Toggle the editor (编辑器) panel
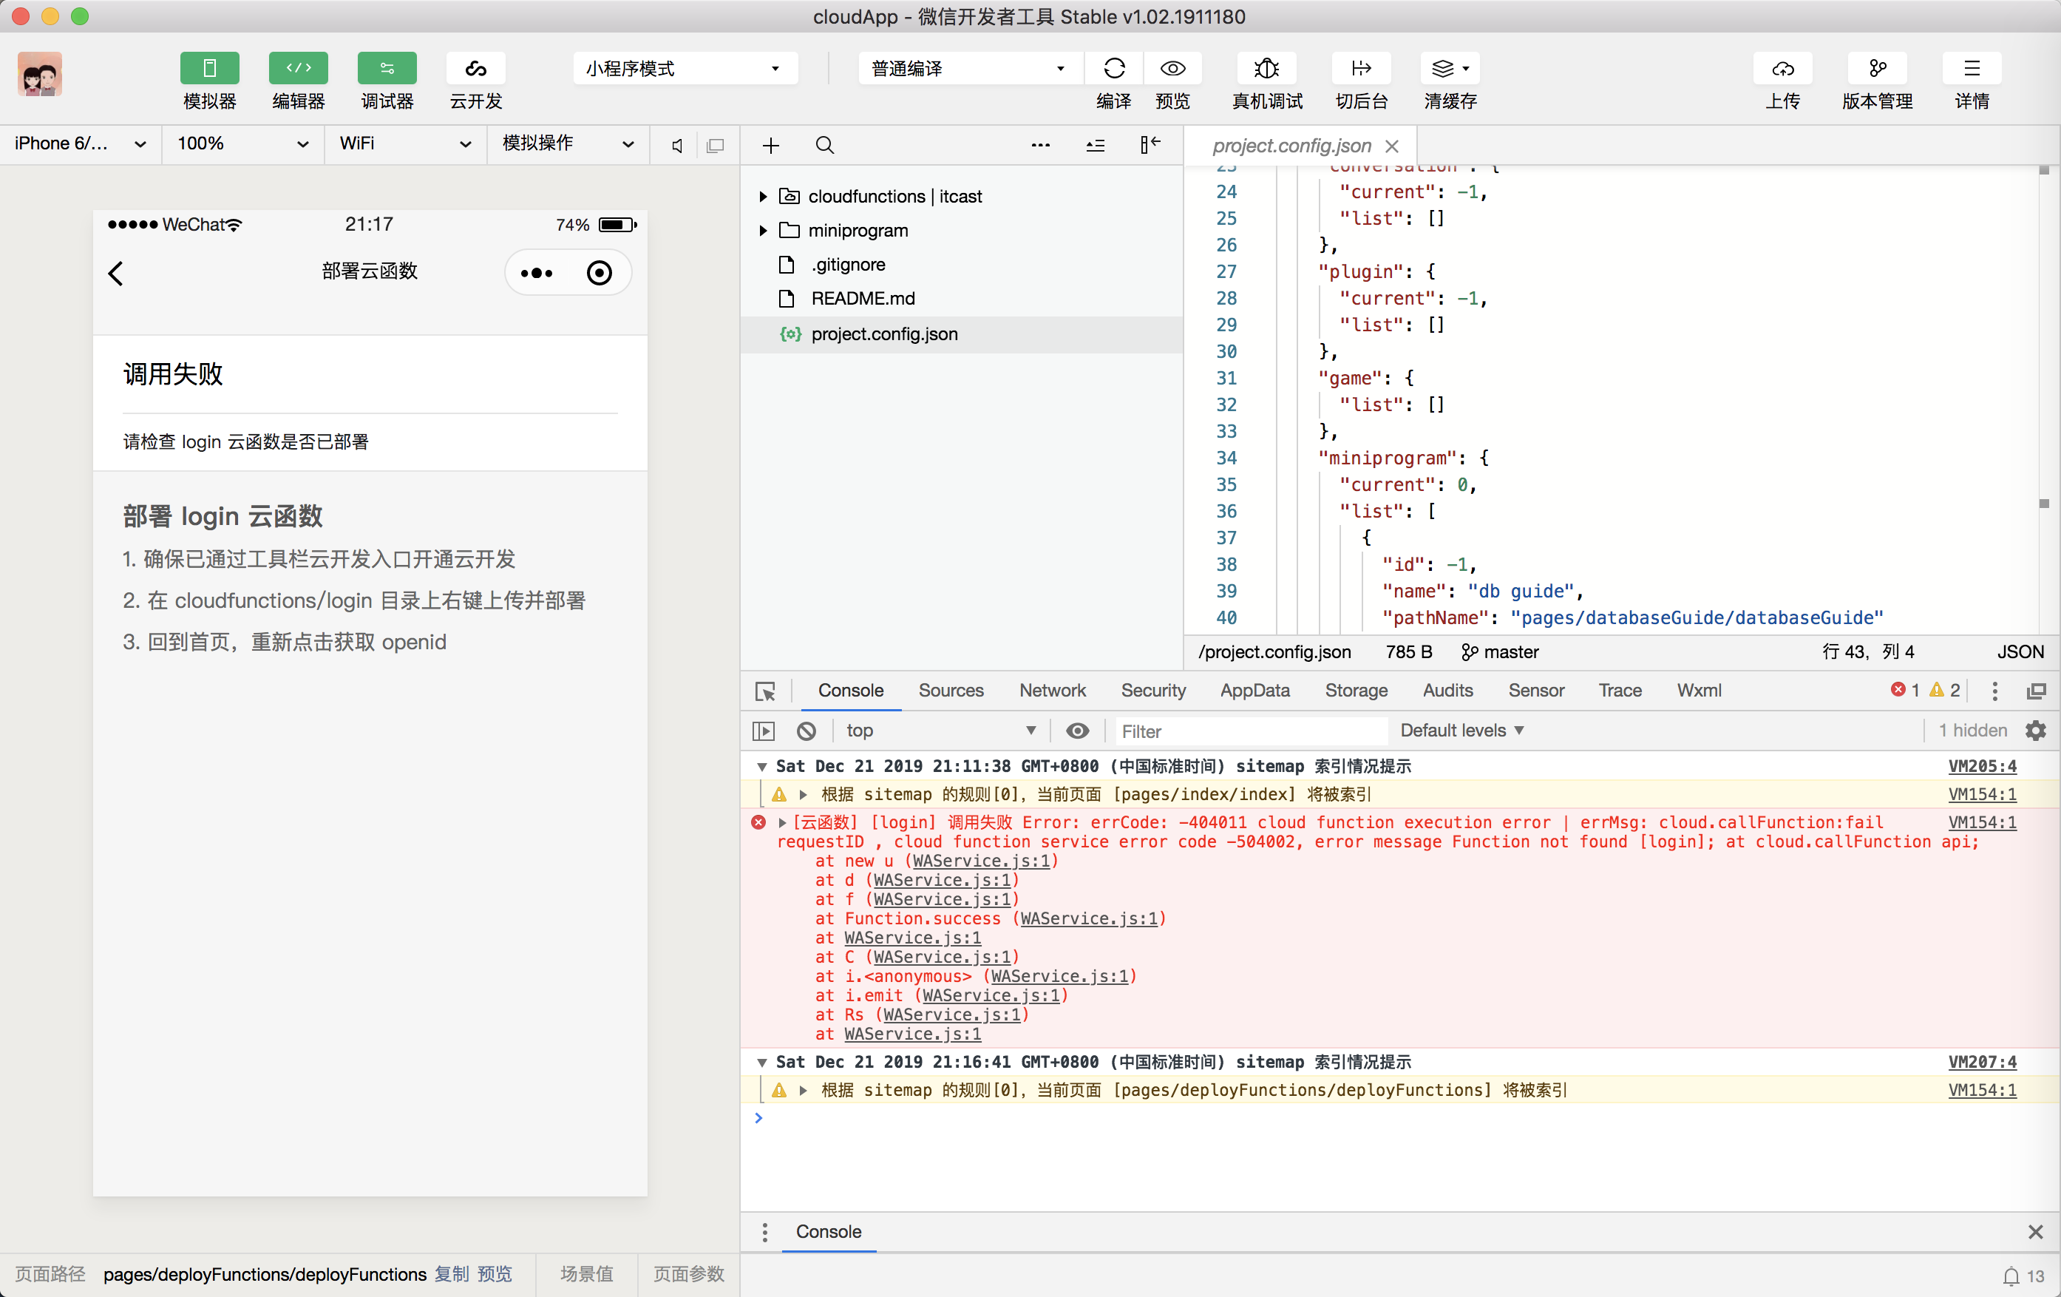2061x1297 pixels. click(298, 69)
